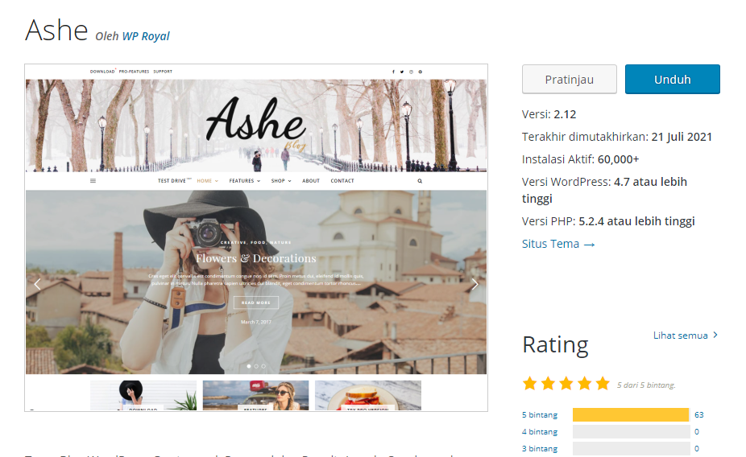Expand the HOME dropdown chevron in preview
The image size is (746, 457).
(217, 181)
